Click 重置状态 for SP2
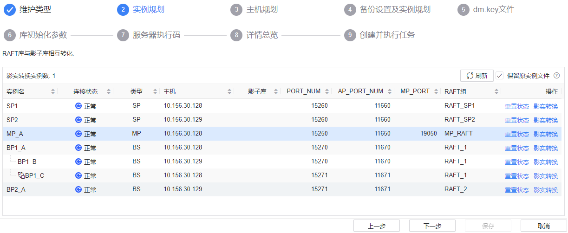 pyautogui.click(x=517, y=120)
